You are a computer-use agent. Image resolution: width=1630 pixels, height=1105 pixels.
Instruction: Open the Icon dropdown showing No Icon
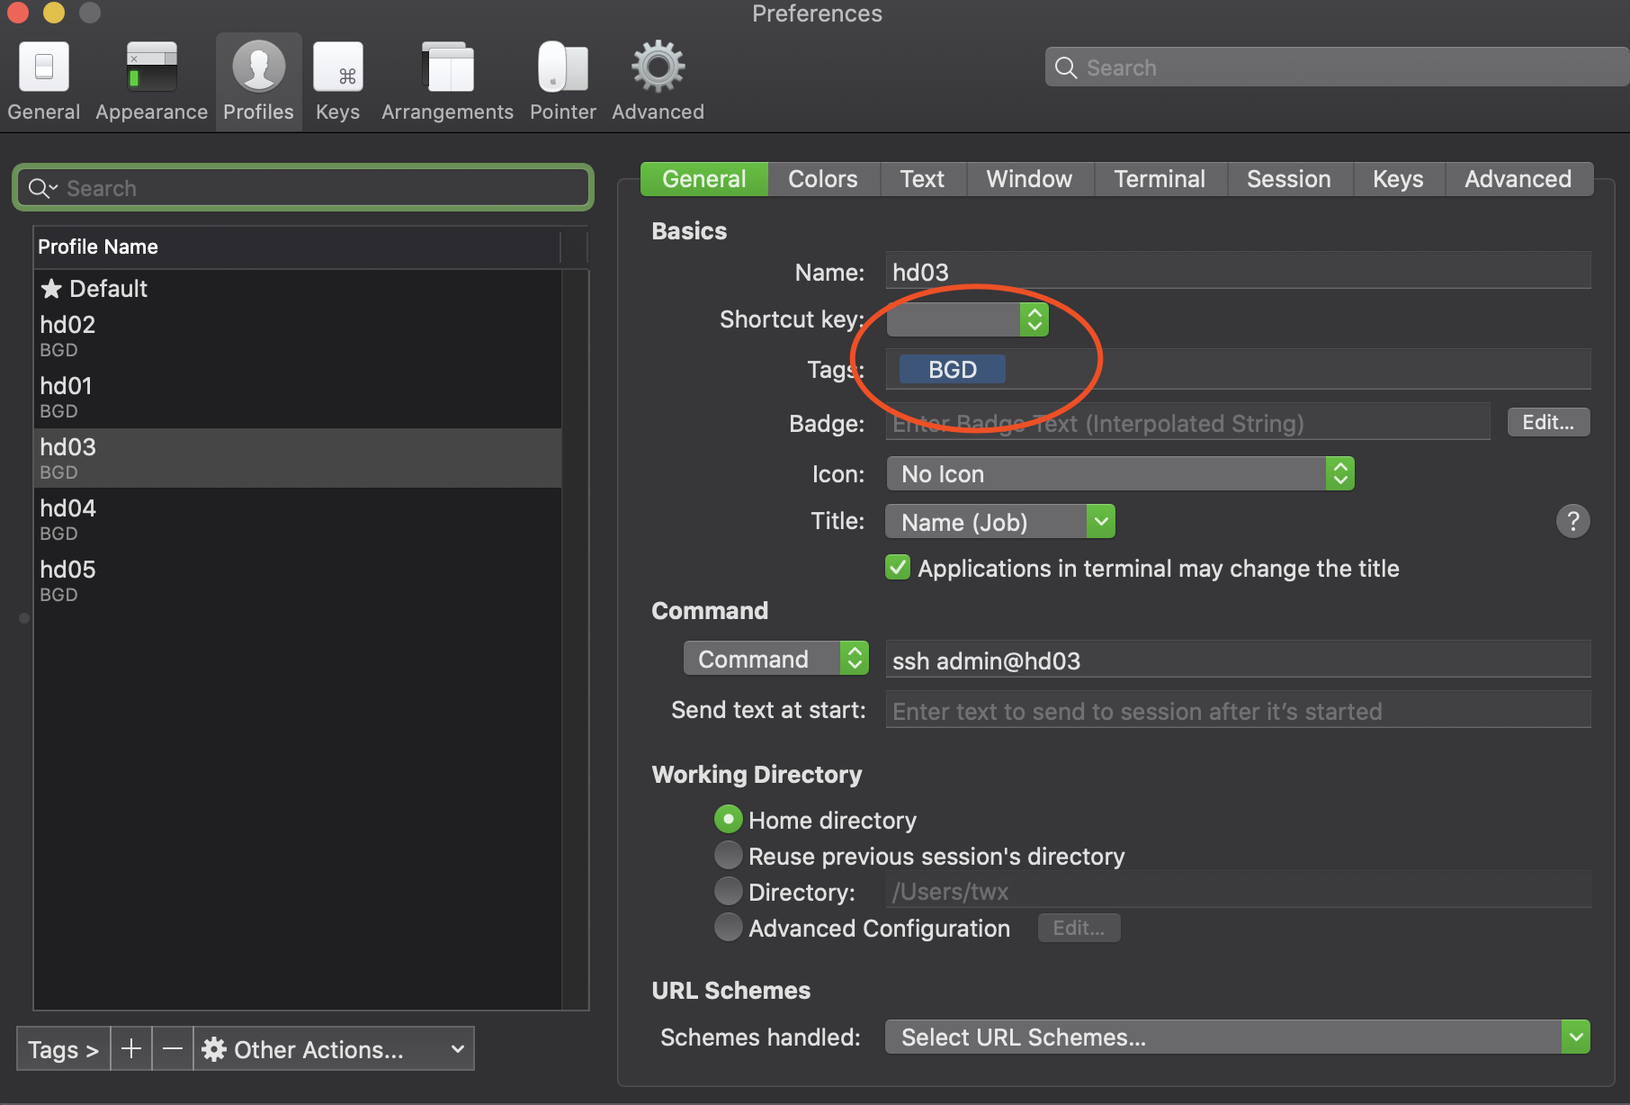point(1120,473)
